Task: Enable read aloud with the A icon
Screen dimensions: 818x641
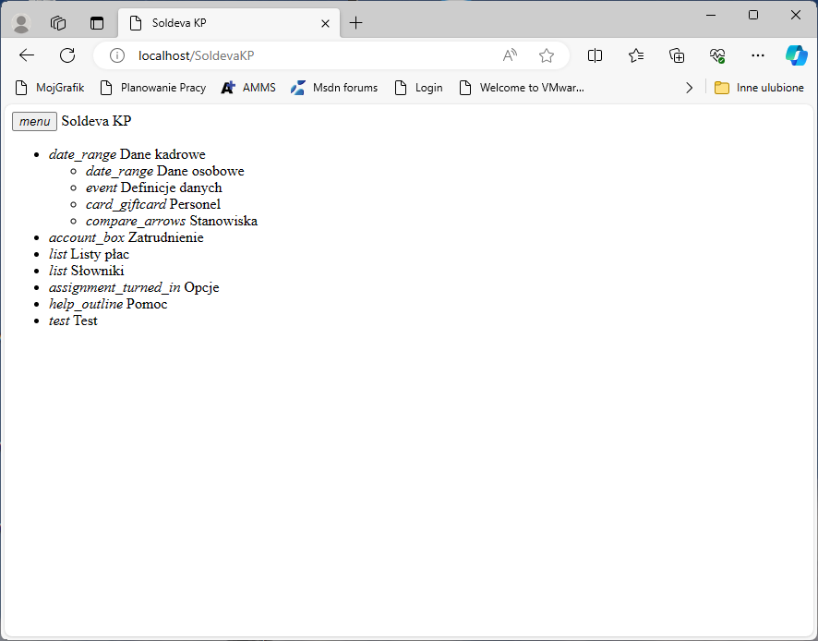Action: pyautogui.click(x=510, y=55)
